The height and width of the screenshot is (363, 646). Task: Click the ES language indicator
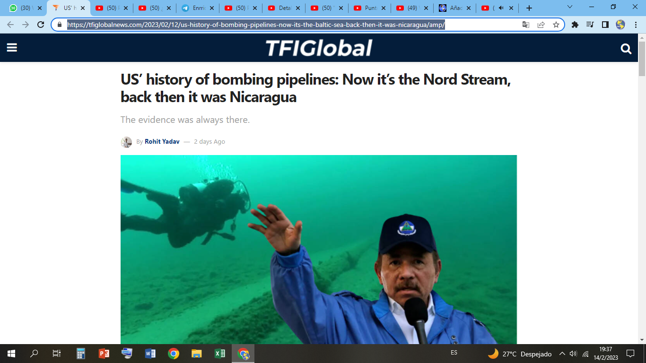click(454, 353)
